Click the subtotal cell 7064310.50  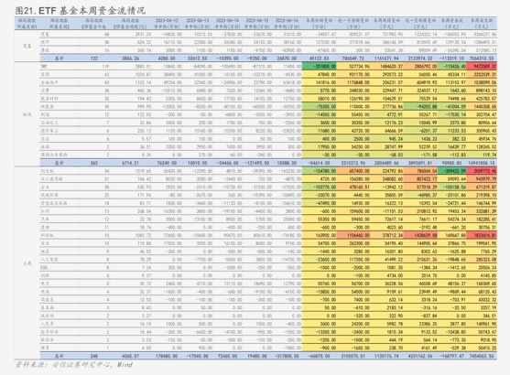point(482,59)
